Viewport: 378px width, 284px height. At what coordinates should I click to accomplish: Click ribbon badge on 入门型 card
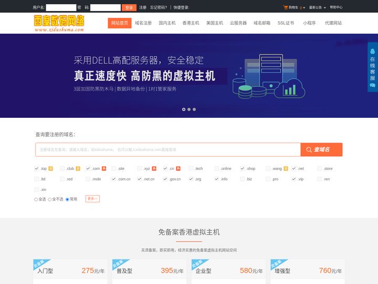tap(41, 263)
